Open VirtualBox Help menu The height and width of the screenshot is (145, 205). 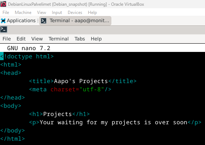92,13
